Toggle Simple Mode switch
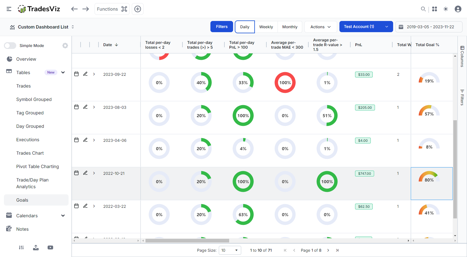 pyautogui.click(x=10, y=46)
